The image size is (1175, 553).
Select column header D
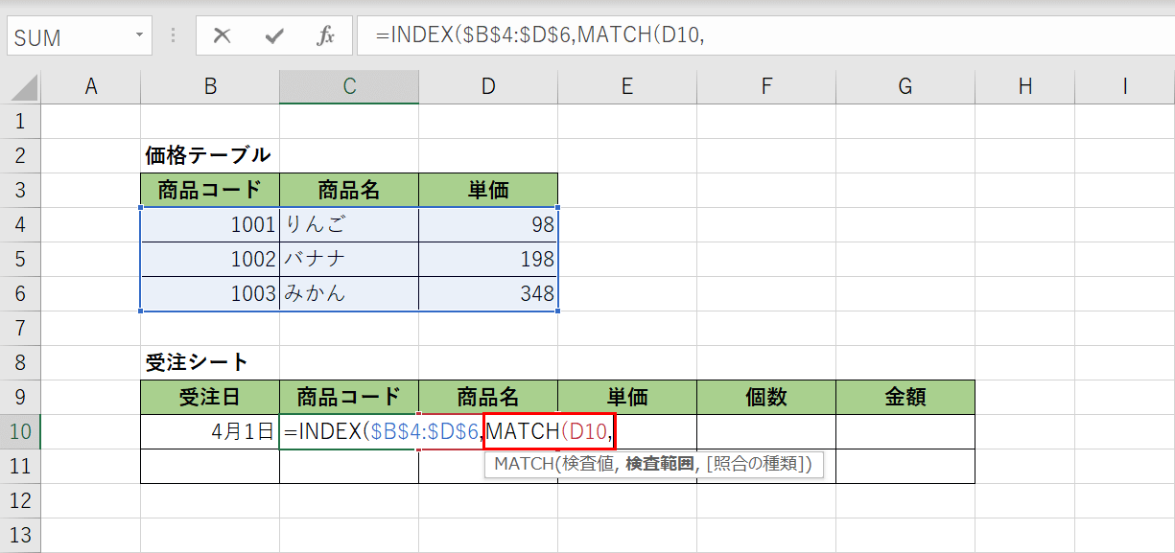click(487, 85)
